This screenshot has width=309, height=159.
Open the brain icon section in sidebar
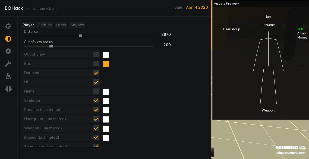point(8,89)
